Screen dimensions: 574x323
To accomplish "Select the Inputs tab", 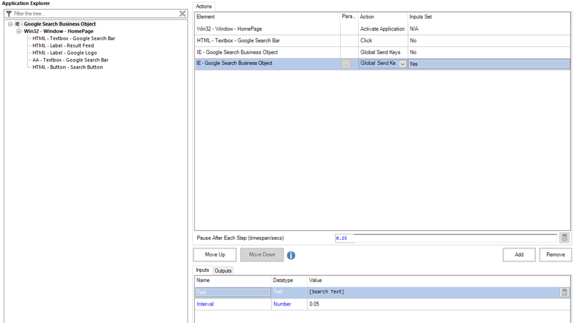I will point(202,270).
